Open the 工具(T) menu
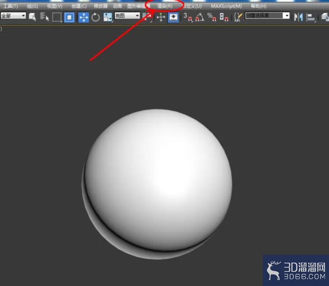This screenshot has width=329, height=286. tap(11, 6)
